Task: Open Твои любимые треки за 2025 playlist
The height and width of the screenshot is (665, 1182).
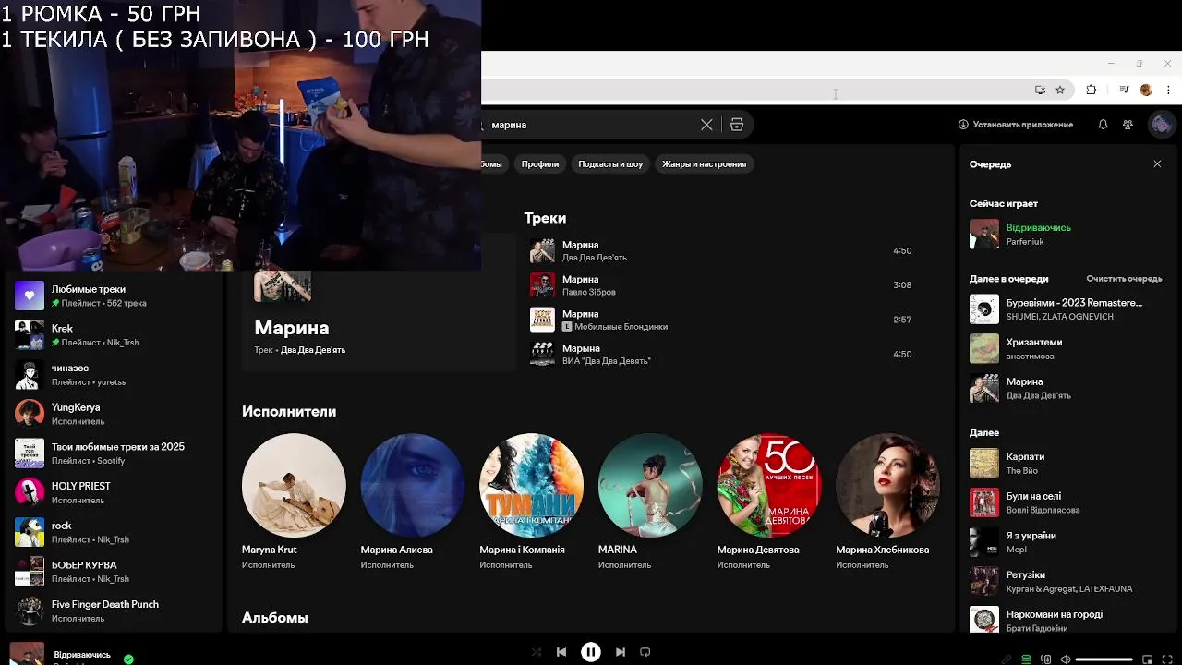Action: [x=115, y=453]
